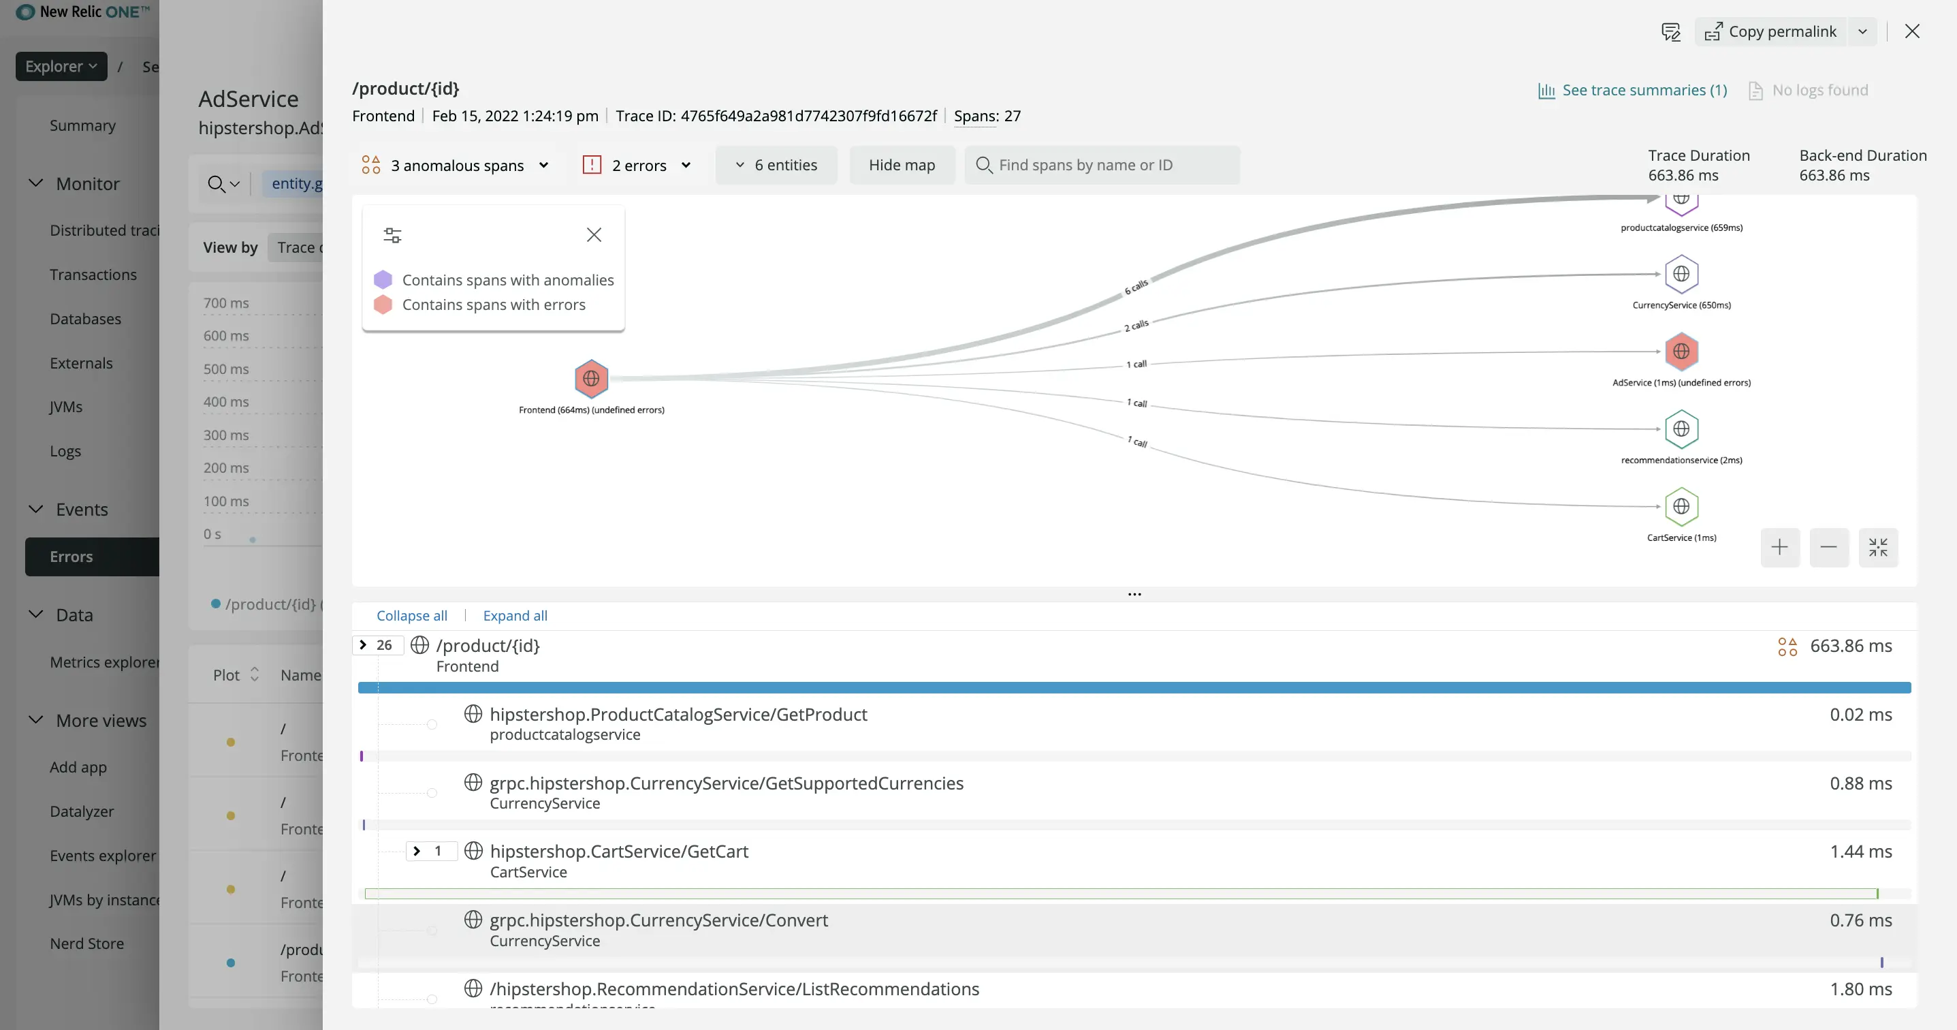
Task: Zoom out of the trace map with minus icon
Action: point(1830,546)
